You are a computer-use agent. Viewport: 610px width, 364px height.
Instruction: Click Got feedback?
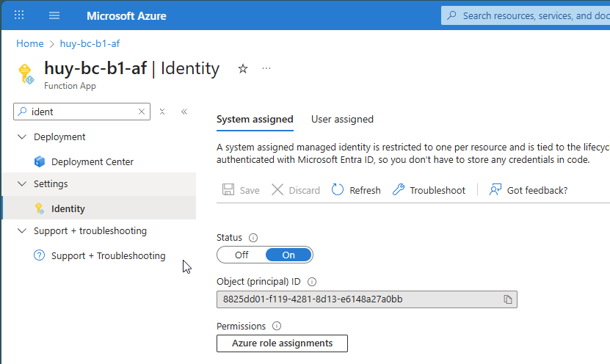529,190
